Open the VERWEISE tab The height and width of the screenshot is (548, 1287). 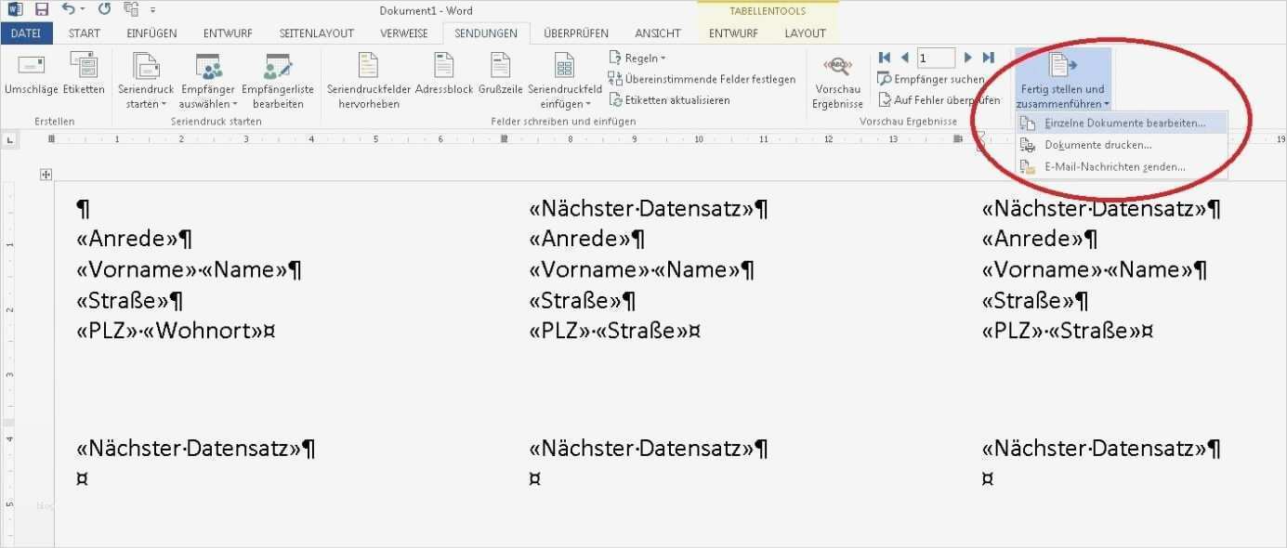[x=404, y=33]
